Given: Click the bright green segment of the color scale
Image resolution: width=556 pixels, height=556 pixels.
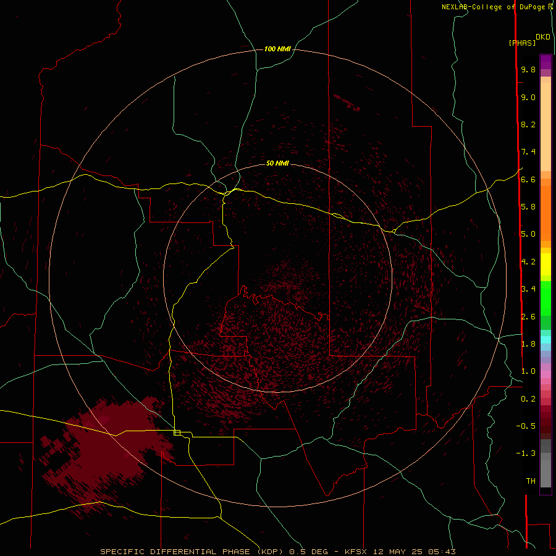Looking at the screenshot, I should point(545,298).
